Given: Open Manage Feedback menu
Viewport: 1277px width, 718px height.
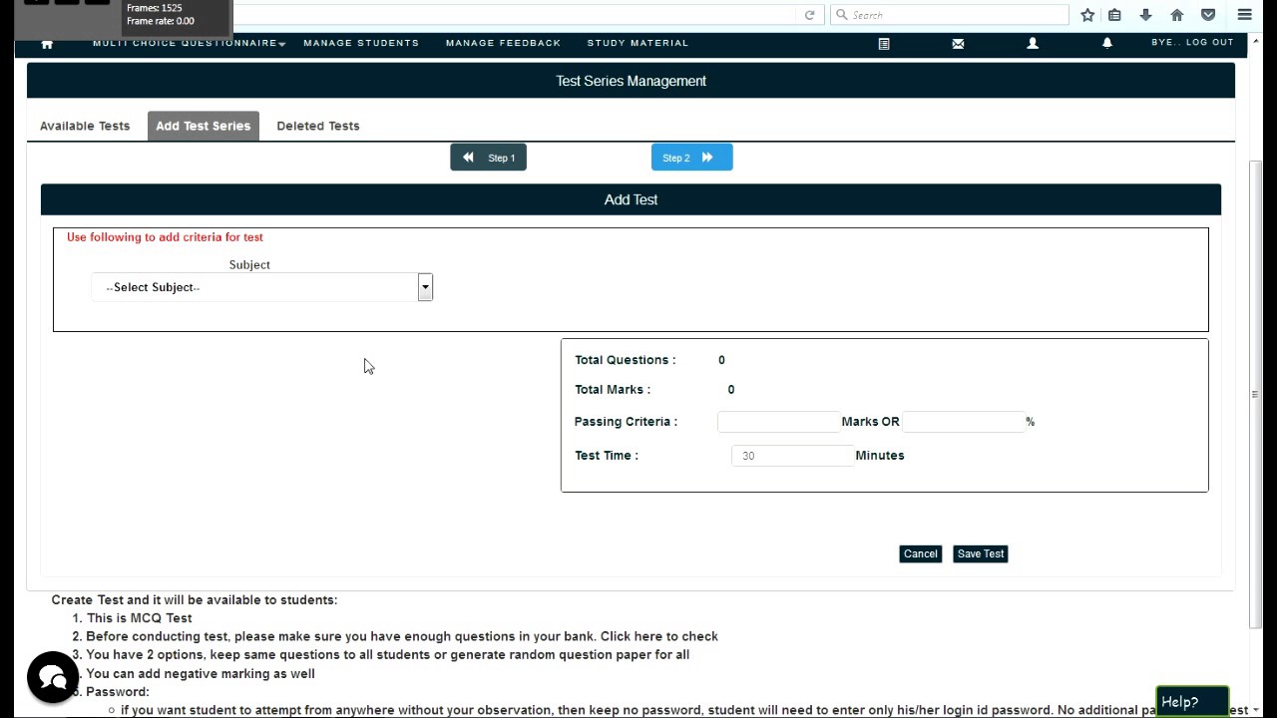Looking at the screenshot, I should coord(503,43).
